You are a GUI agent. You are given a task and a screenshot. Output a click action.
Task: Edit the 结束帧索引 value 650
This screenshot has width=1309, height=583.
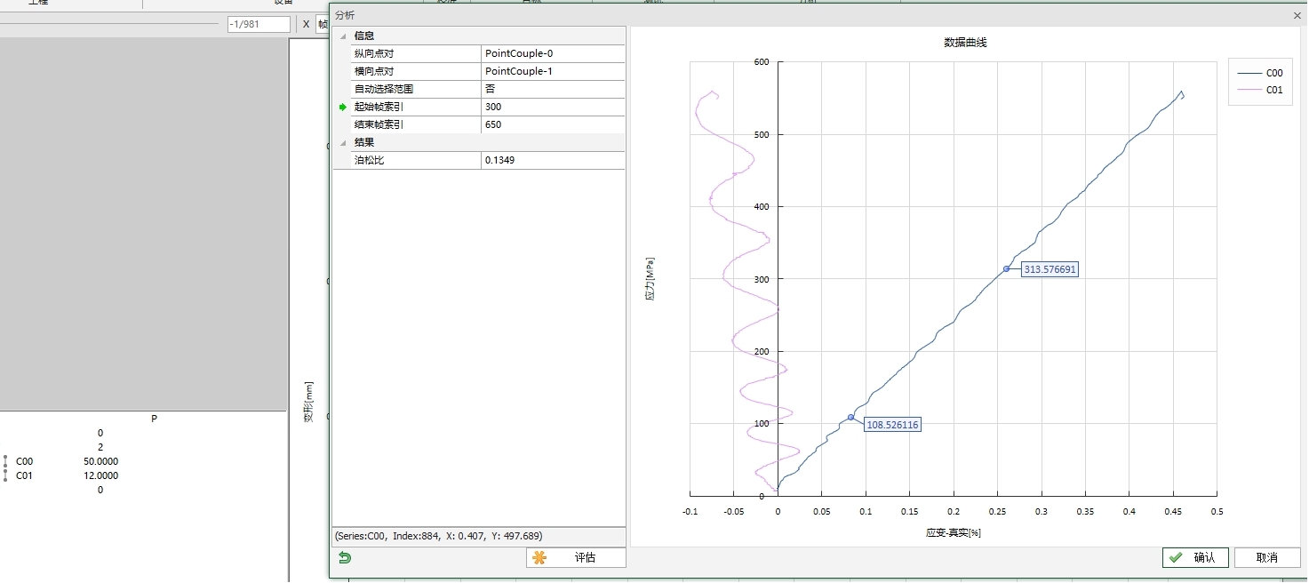pos(552,124)
